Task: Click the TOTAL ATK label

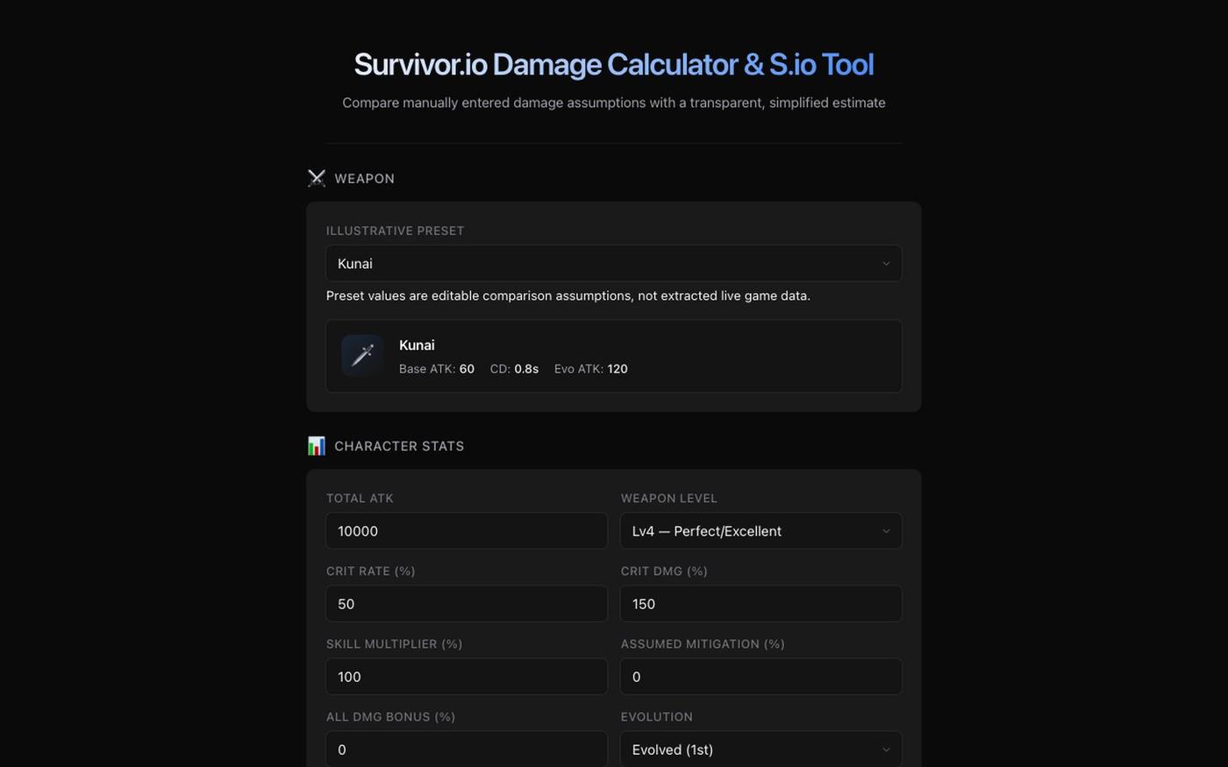Action: [x=360, y=498]
